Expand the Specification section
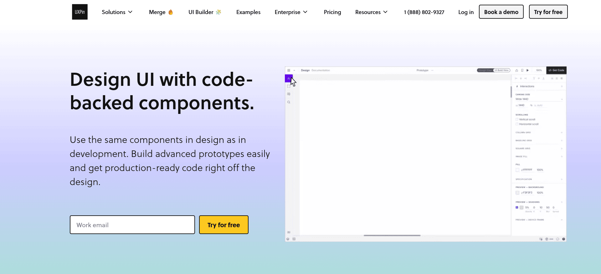The width and height of the screenshot is (601, 274). click(539, 179)
